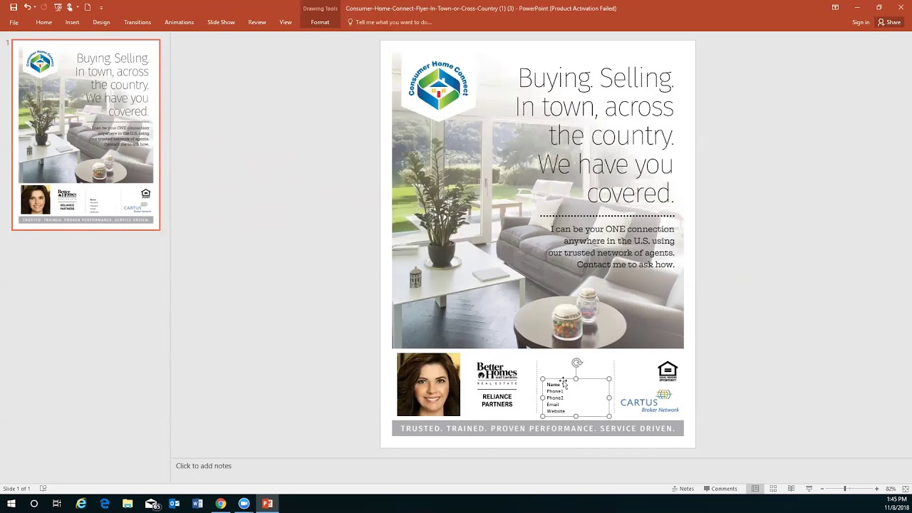Switch to Slide Sorter view
This screenshot has height=513, width=912.
pos(773,489)
